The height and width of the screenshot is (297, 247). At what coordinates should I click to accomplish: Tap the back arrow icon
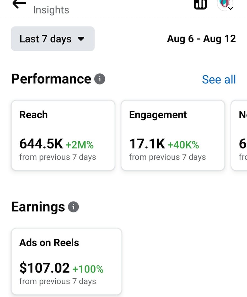pyautogui.click(x=19, y=4)
